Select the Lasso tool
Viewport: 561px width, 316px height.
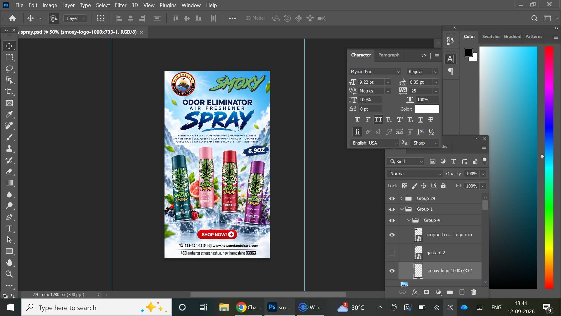point(9,69)
